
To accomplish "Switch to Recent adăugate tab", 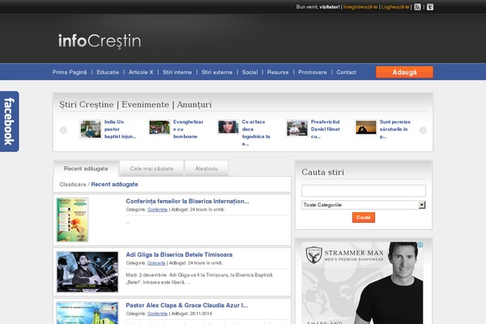I will (86, 168).
